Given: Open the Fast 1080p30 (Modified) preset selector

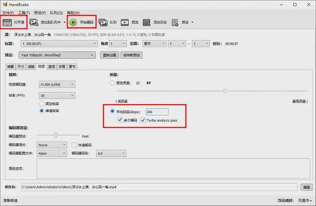Looking at the screenshot, I should 57,55.
